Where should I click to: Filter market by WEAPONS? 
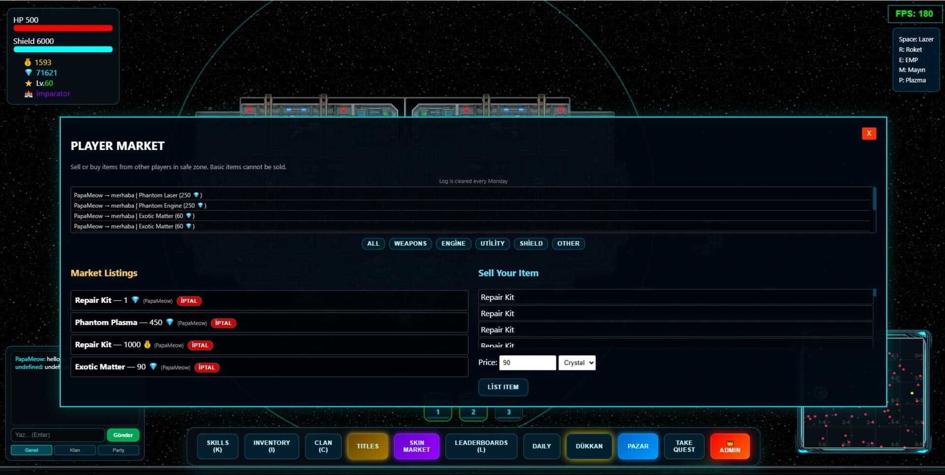click(x=410, y=243)
